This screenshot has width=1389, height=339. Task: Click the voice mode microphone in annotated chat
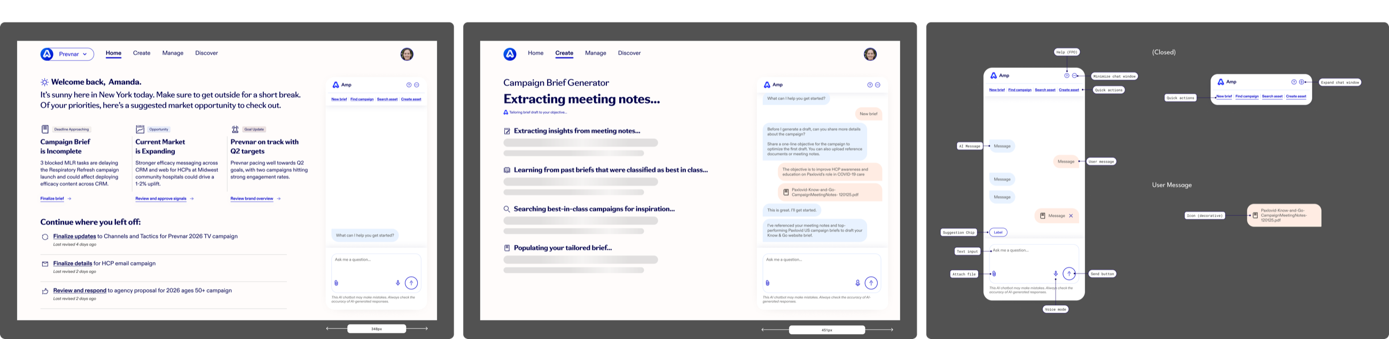point(1056,274)
